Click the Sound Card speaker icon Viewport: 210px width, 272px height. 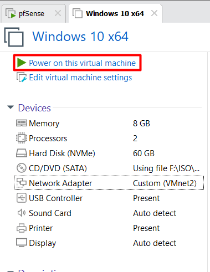22,213
